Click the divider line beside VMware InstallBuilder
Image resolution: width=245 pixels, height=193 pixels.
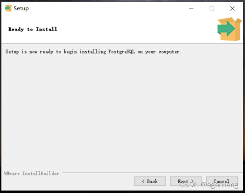(x=152, y=173)
